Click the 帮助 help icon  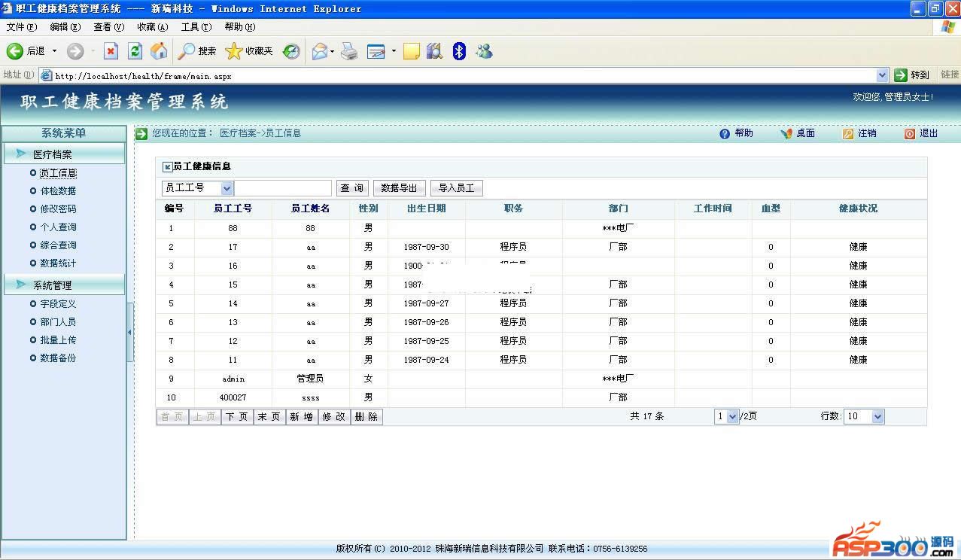coord(725,133)
